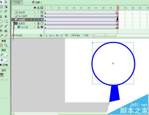Unlock the 遮罩层 layer padlock
Viewport: 149px width, 115px height.
[38, 23]
